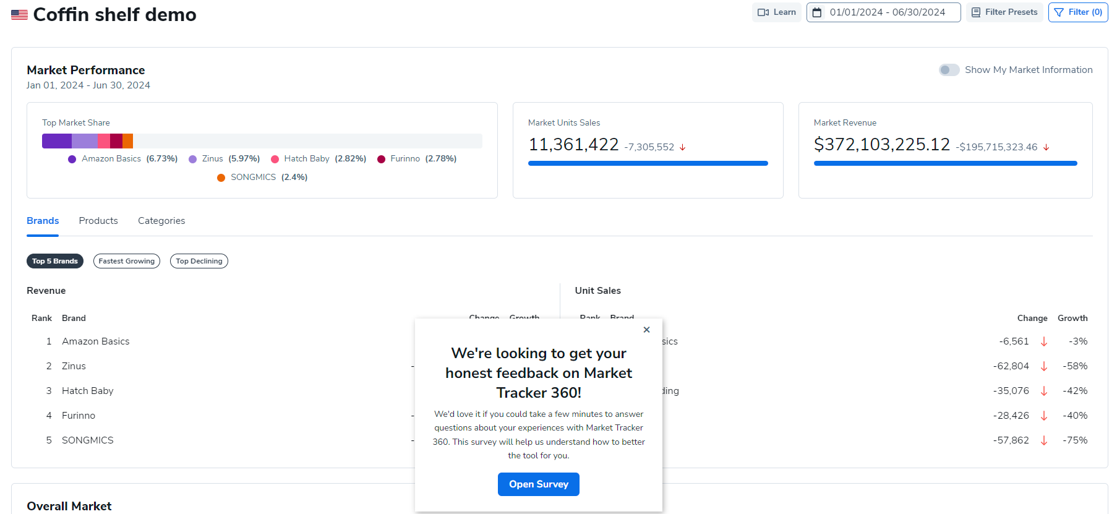Click the US flag icon beside the title
Image resolution: width=1117 pixels, height=514 pixels.
tap(19, 15)
